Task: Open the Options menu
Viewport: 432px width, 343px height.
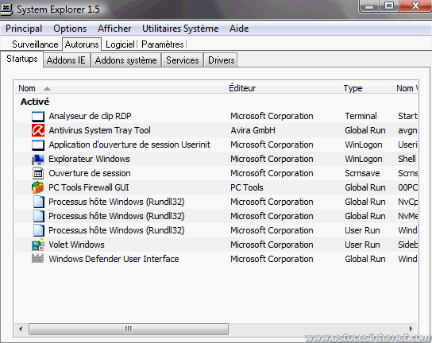Action: [x=70, y=29]
